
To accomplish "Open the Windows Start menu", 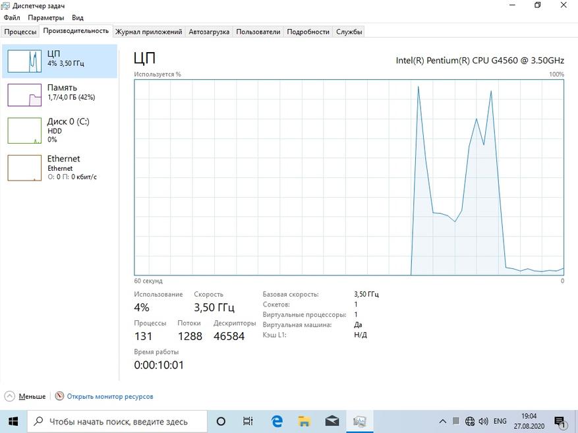I will [x=13, y=421].
